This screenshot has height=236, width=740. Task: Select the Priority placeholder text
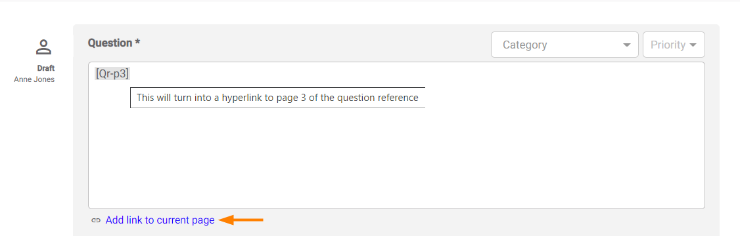(x=668, y=45)
